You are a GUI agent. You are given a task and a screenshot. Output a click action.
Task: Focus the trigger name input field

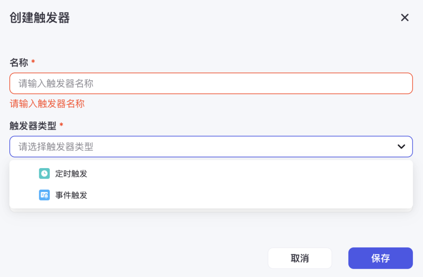pos(211,83)
